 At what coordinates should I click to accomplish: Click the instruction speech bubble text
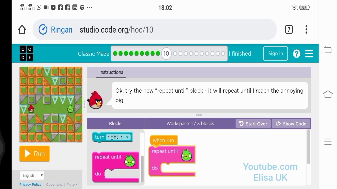[x=209, y=95]
